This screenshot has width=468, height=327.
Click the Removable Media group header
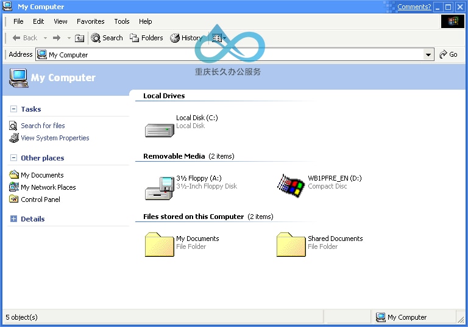tap(174, 156)
